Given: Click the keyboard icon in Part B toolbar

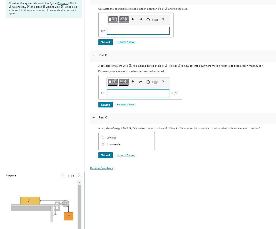Looking at the screenshot, I should tap(155, 82).
